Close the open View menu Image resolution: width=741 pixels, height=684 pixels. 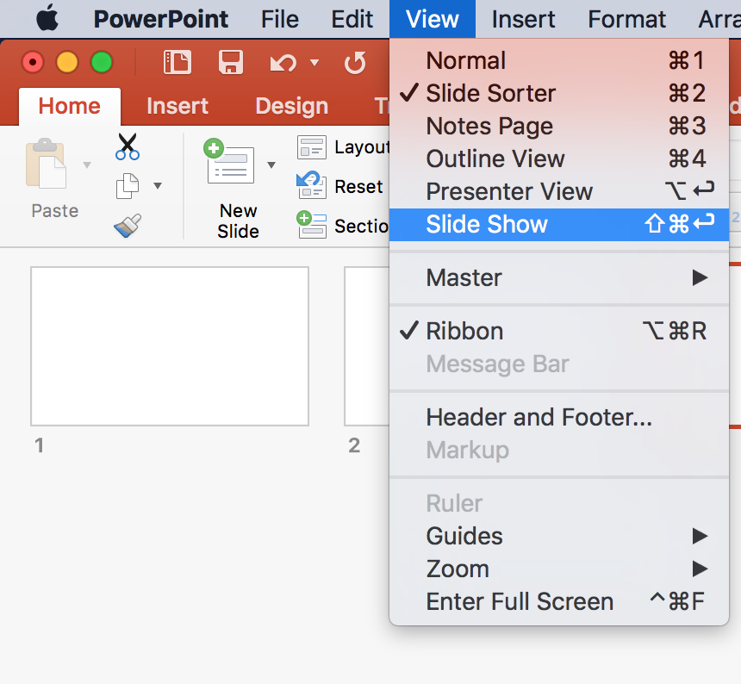coord(433,19)
